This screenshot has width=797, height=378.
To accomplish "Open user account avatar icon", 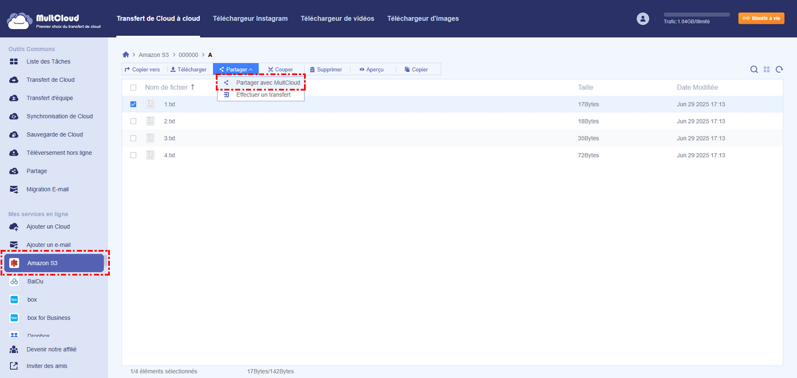I will 643,19.
